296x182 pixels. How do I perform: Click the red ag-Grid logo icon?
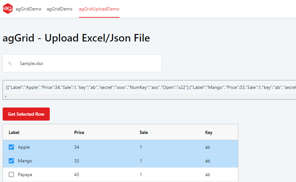[8, 8]
